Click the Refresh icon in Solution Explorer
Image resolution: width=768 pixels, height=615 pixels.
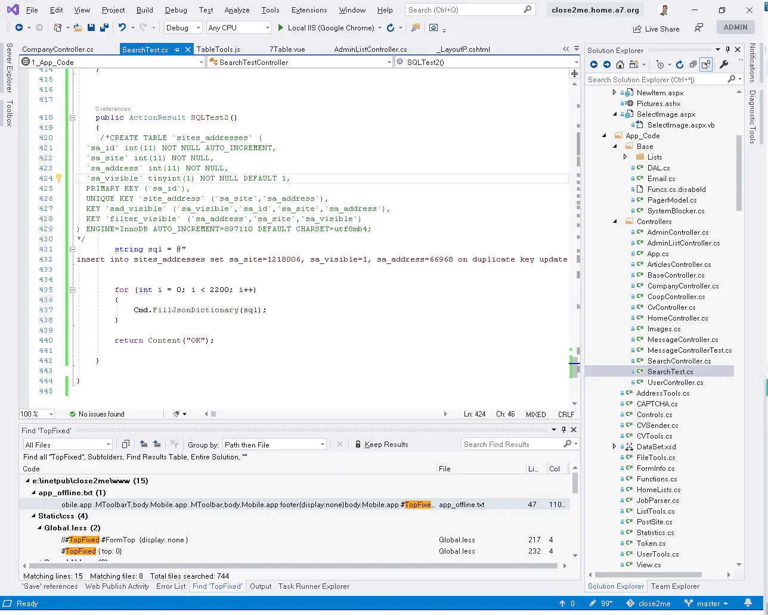click(x=680, y=64)
